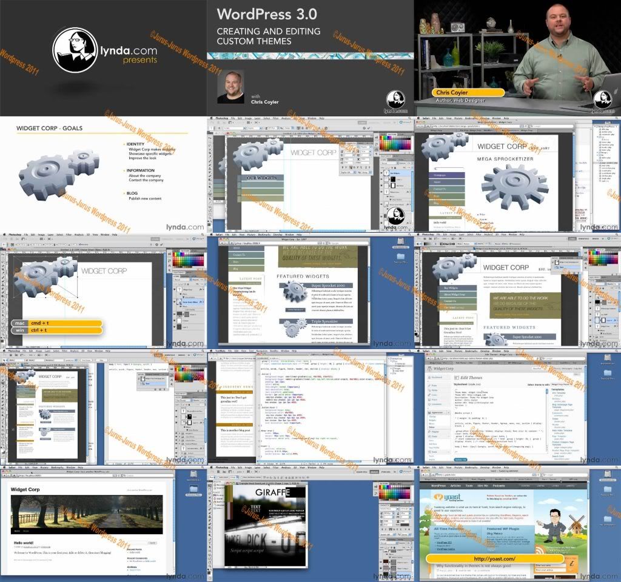This screenshot has height=582, width=621.
Task: Open the History menu in Hello world Safari panel
Action: coord(44,467)
